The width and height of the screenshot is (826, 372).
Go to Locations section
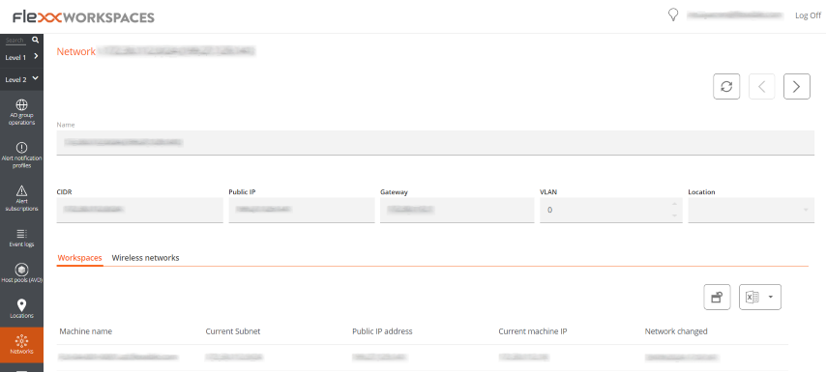(x=21, y=309)
